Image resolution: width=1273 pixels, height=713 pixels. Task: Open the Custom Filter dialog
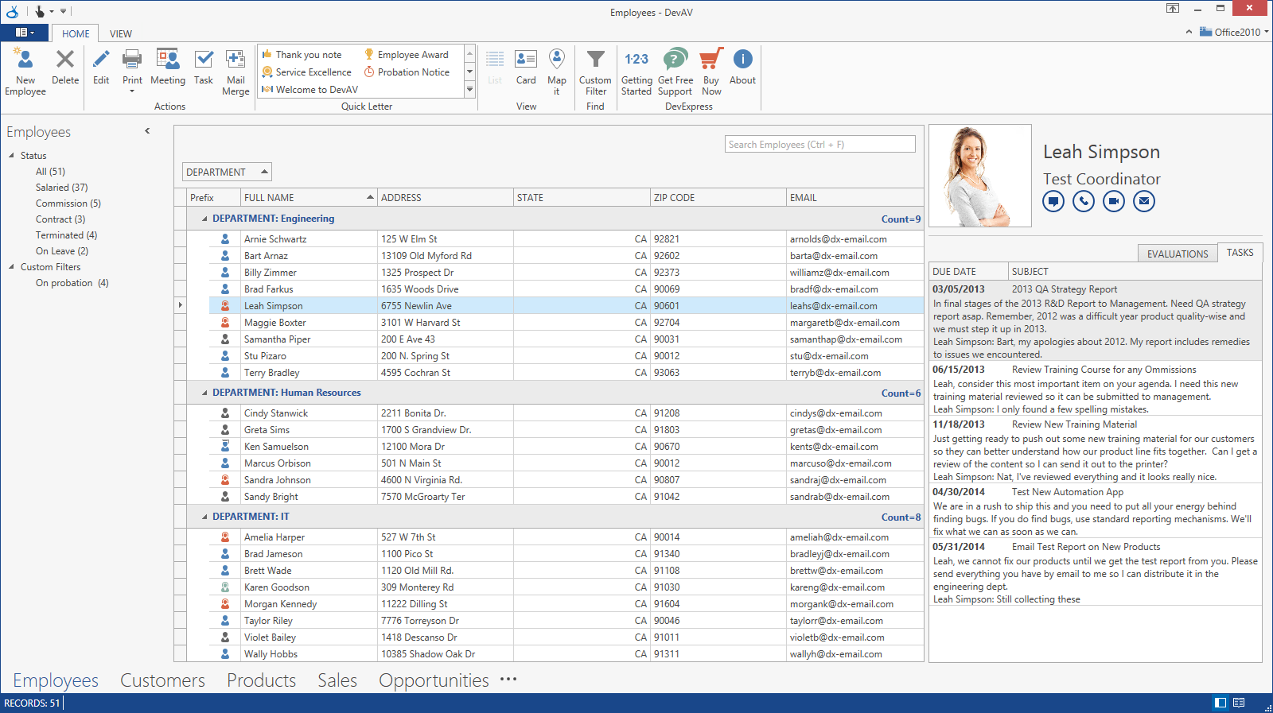click(x=595, y=60)
